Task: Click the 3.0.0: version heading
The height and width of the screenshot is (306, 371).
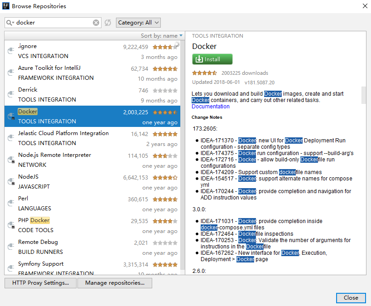Action: [199, 209]
